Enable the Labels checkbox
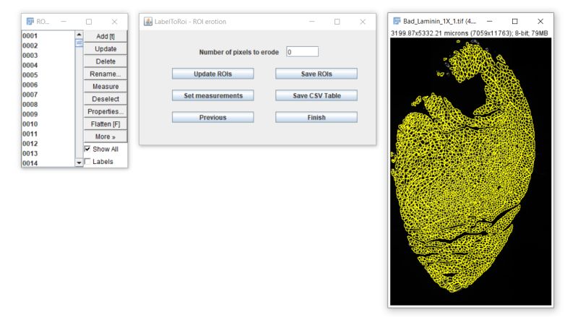This screenshot has width=578, height=328. point(87,161)
